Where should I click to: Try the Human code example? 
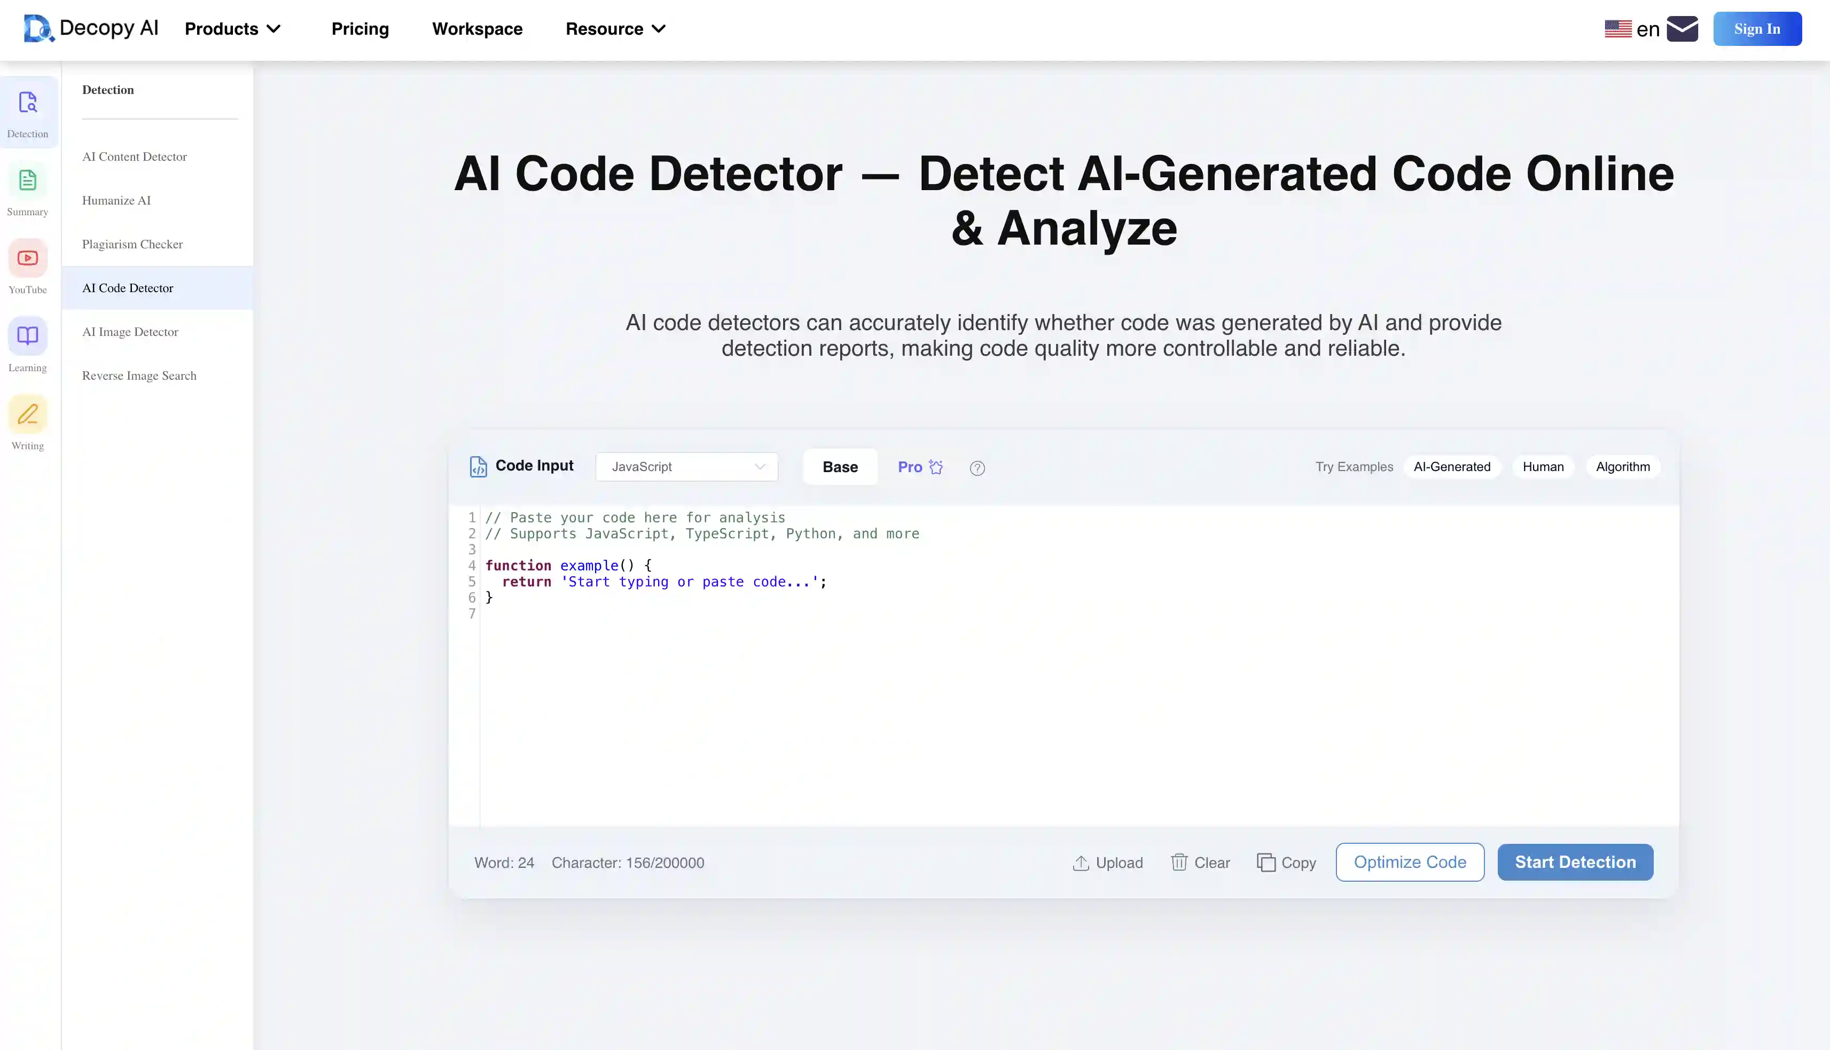pyautogui.click(x=1543, y=467)
